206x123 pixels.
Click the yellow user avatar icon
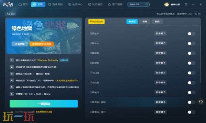(x=167, y=4)
